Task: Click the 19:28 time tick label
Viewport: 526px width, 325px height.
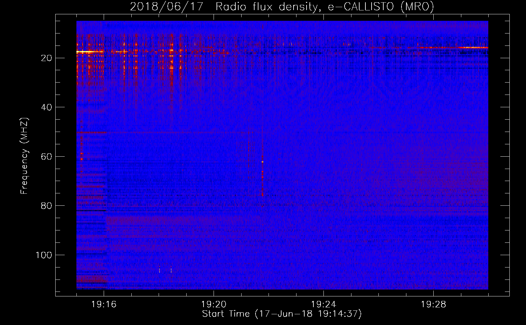Action: click(433, 305)
